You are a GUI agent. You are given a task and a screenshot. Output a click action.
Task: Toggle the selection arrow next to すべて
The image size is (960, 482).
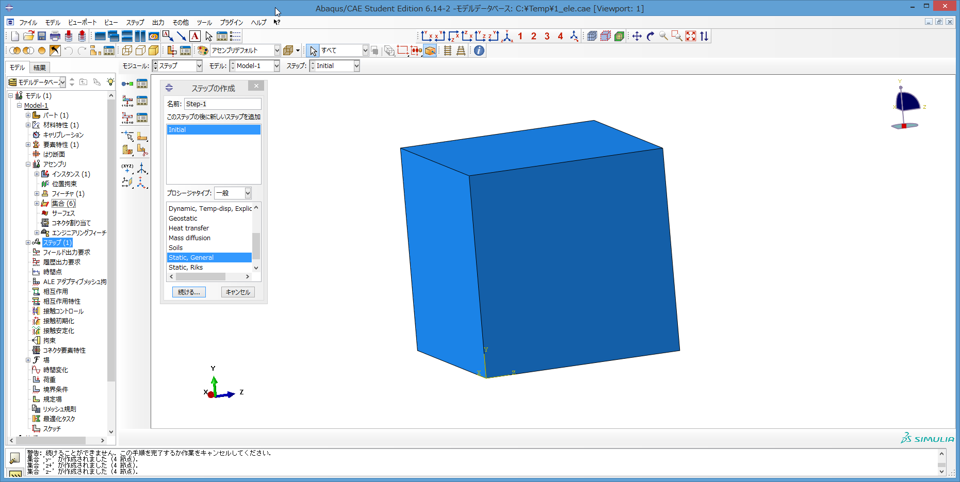click(x=313, y=51)
